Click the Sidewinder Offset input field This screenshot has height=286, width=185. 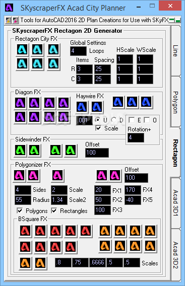click(97, 153)
